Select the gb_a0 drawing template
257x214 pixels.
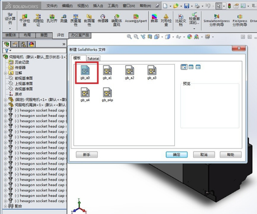(85, 72)
